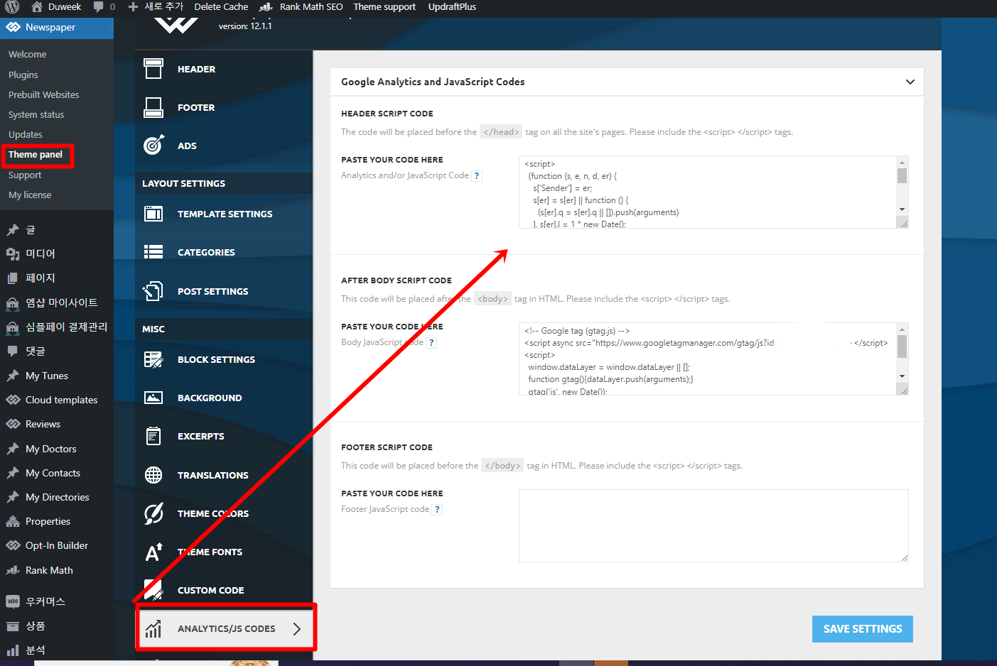Click the Categories list icon
The width and height of the screenshot is (997, 666).
coord(153,252)
